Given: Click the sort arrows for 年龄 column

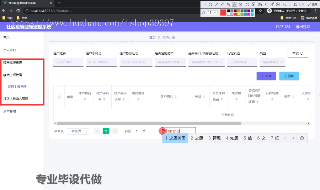Looking at the screenshot, I should coord(204,97).
